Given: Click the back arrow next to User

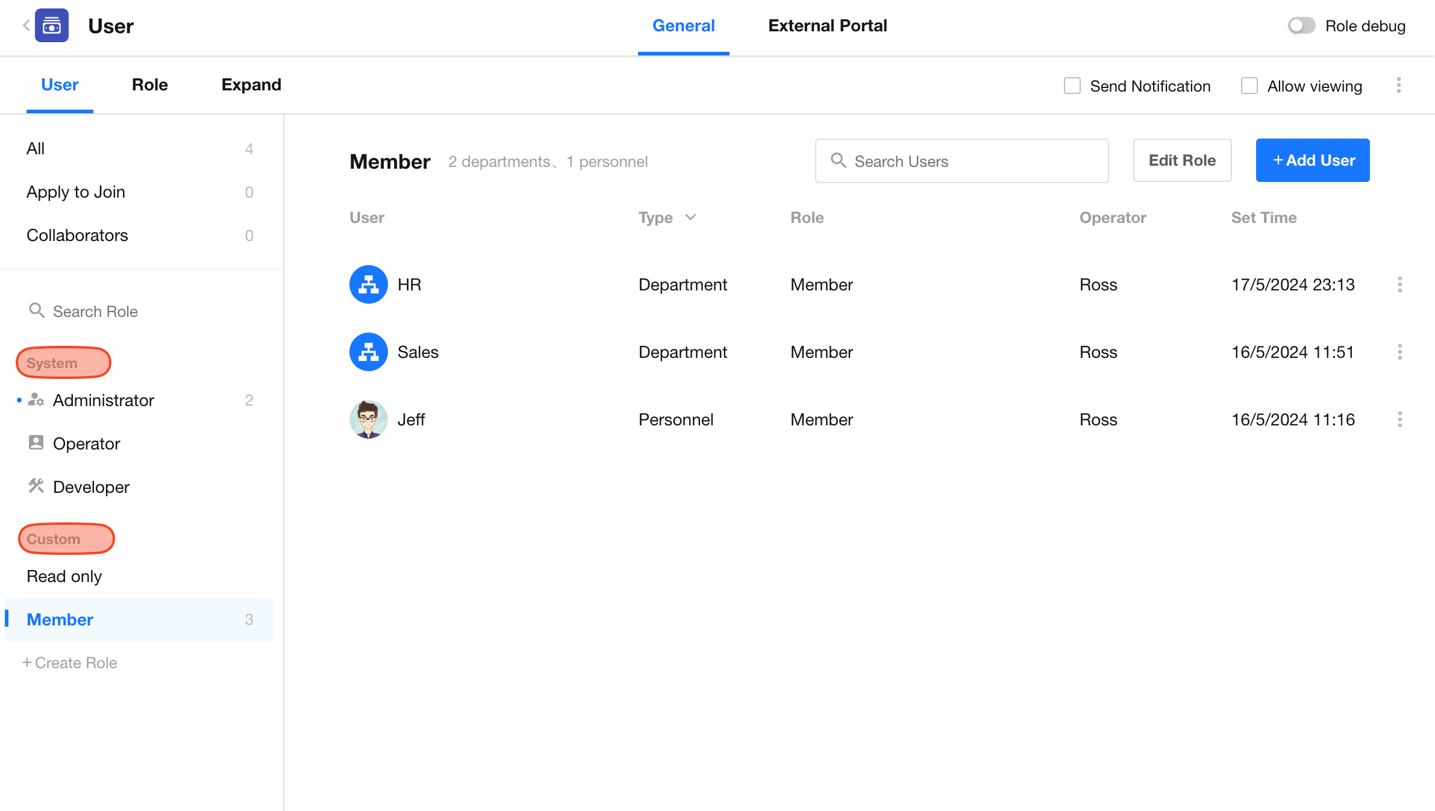Looking at the screenshot, I should (x=26, y=25).
